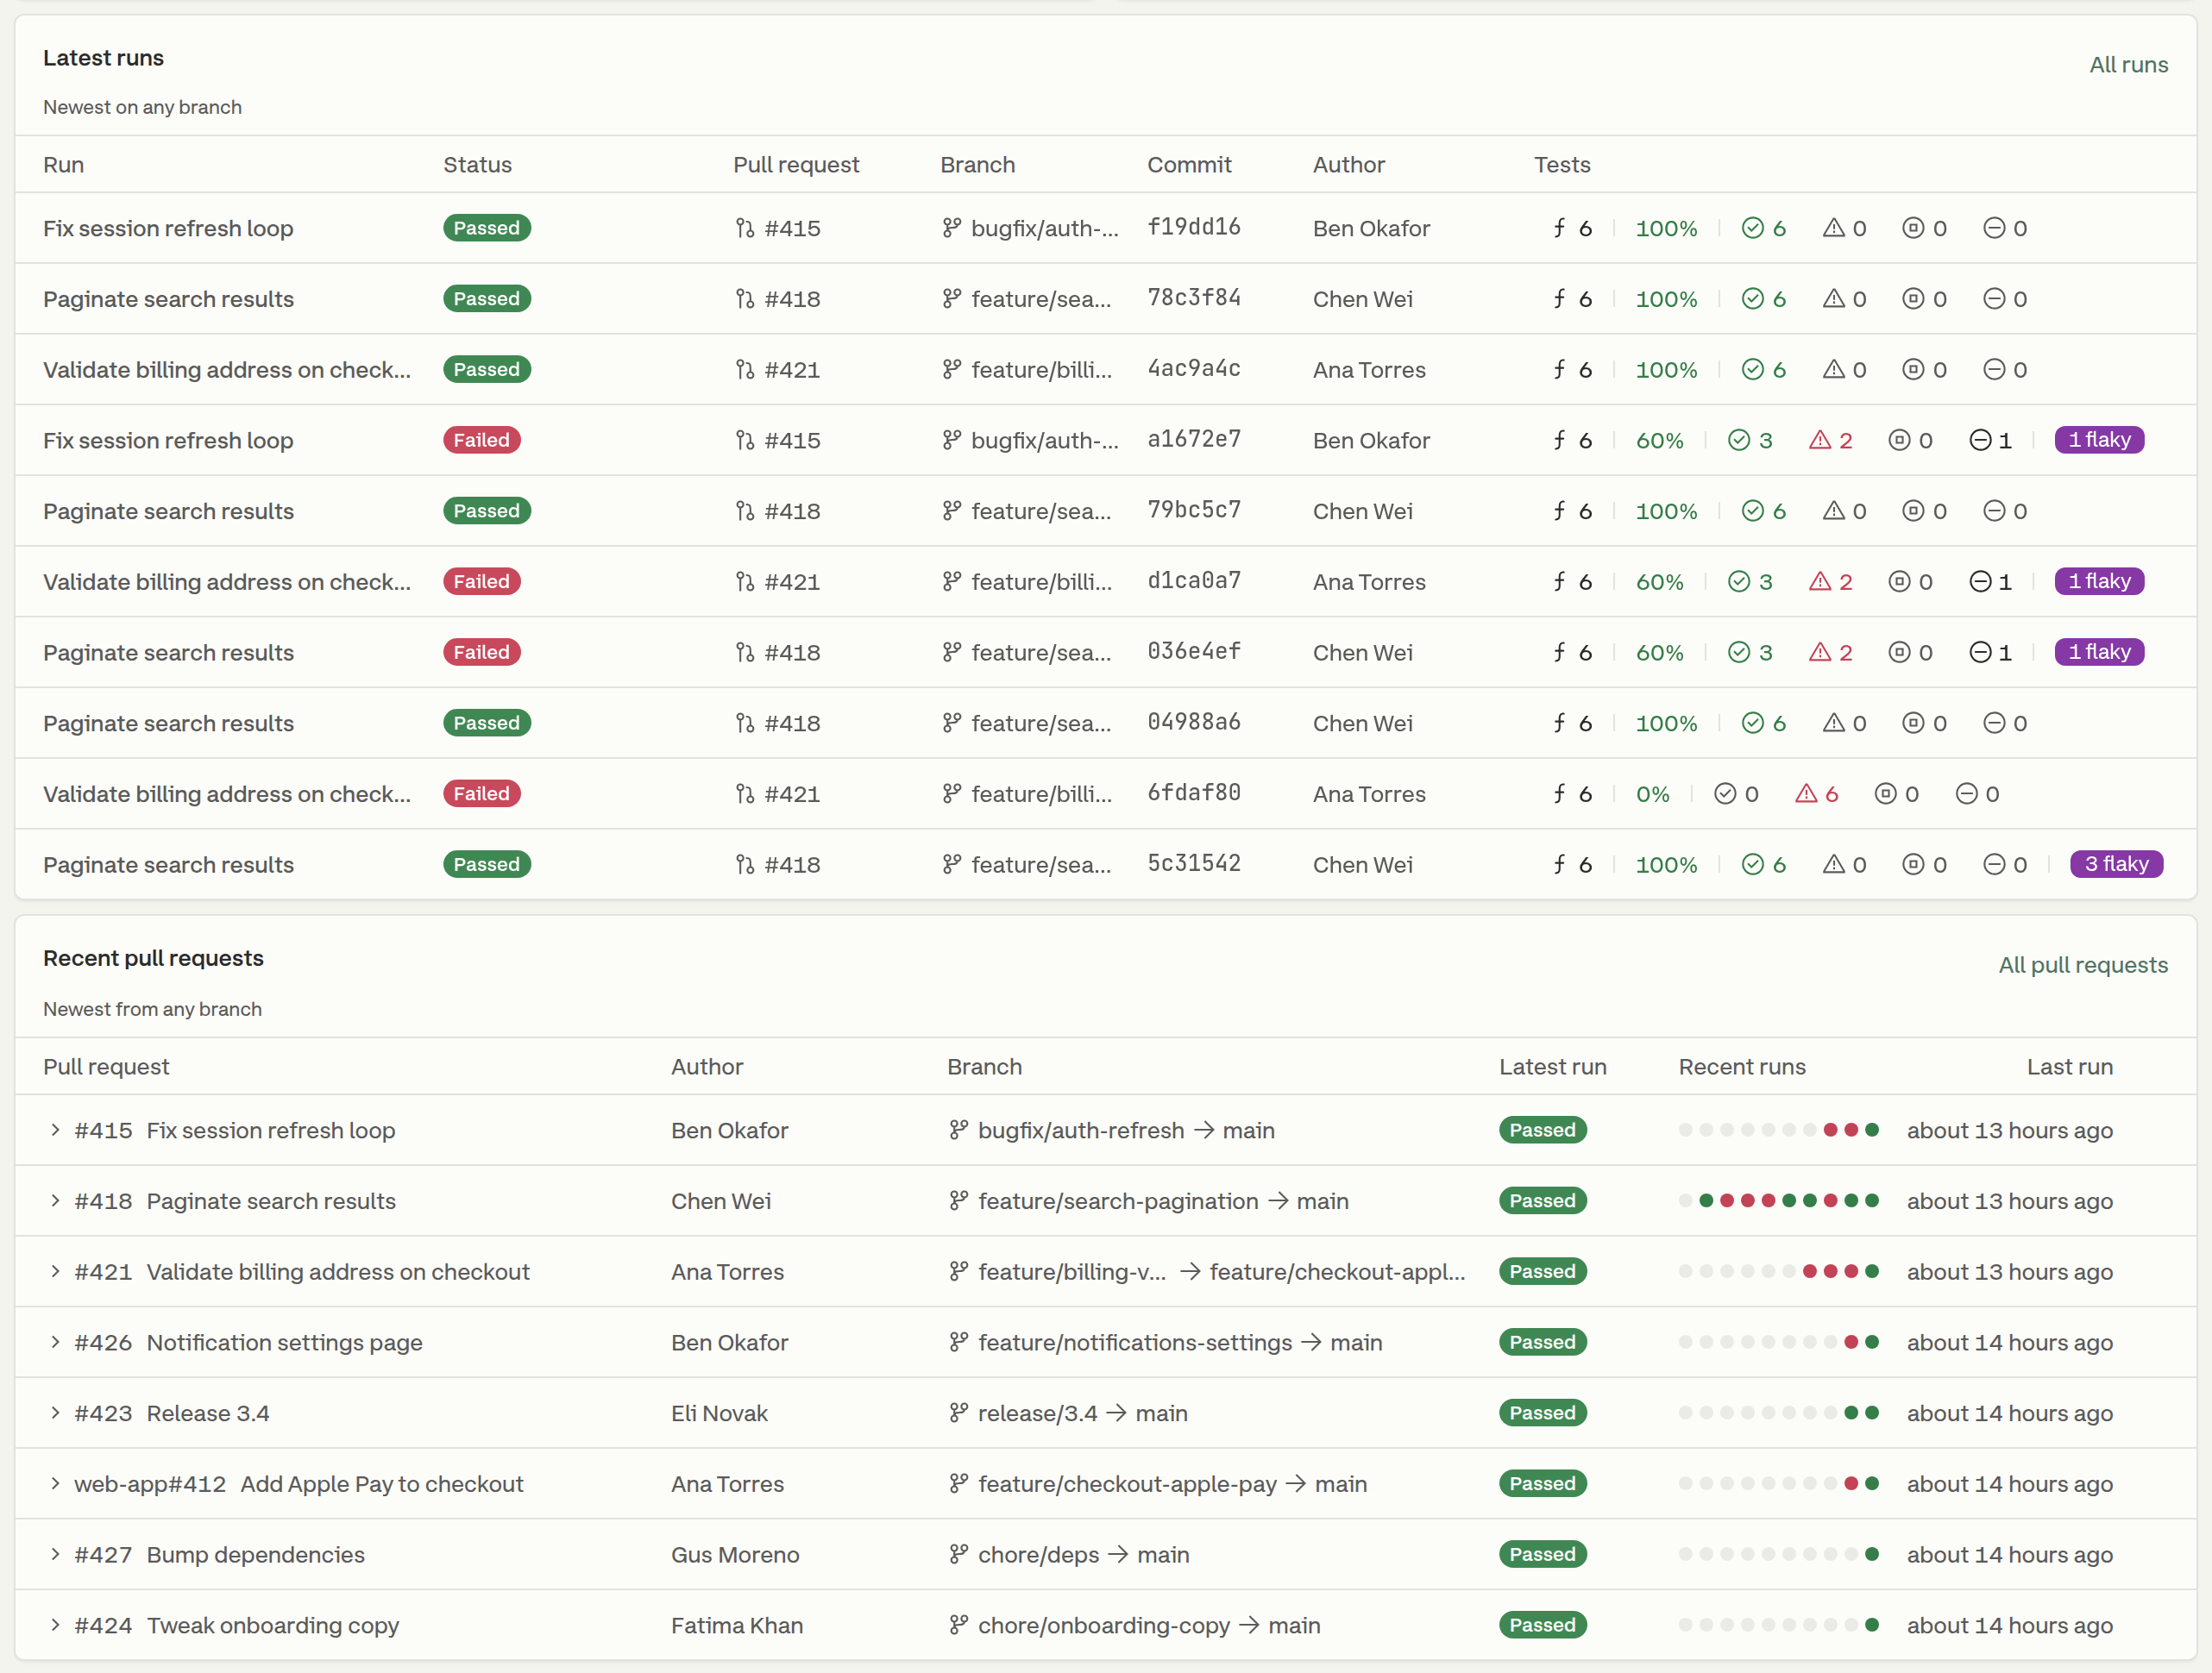
Task: Click pull request icon for commit f19dd16
Action: (x=744, y=228)
